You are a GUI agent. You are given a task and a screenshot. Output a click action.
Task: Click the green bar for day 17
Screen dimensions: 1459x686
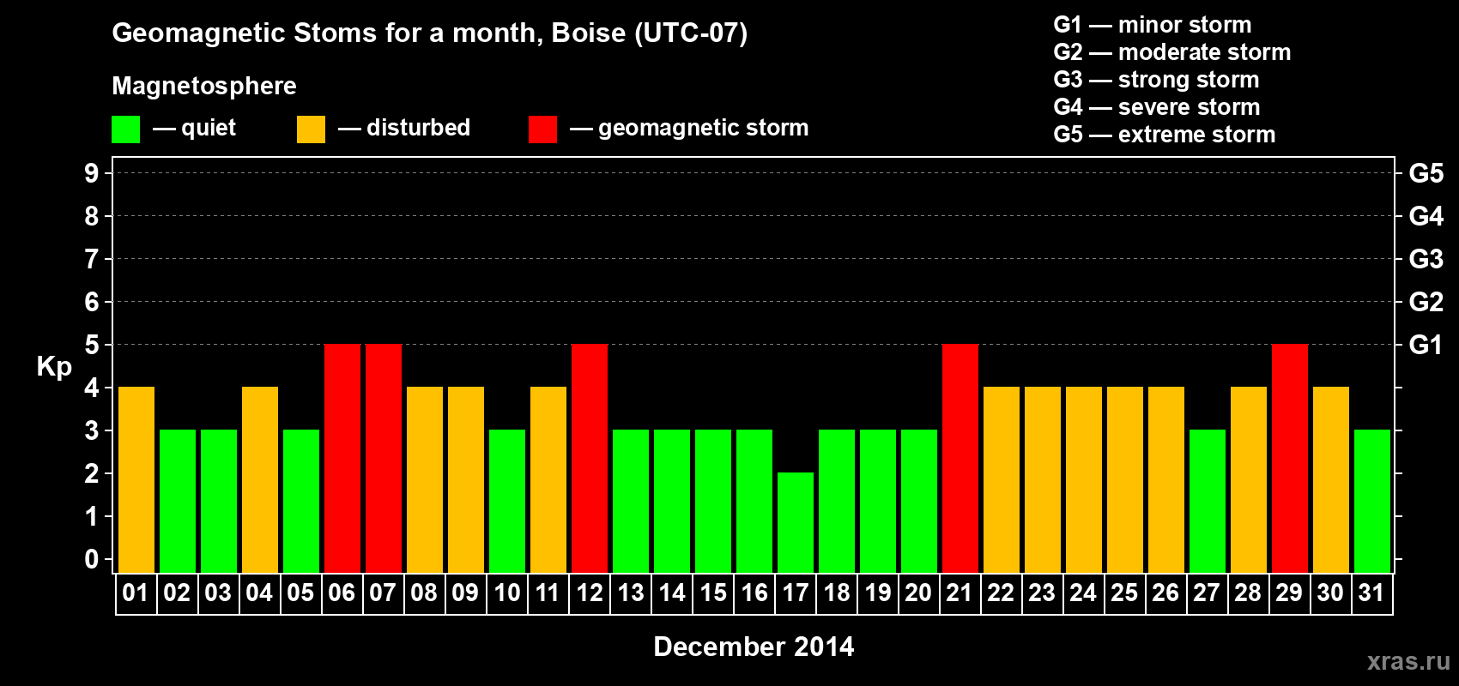[796, 522]
